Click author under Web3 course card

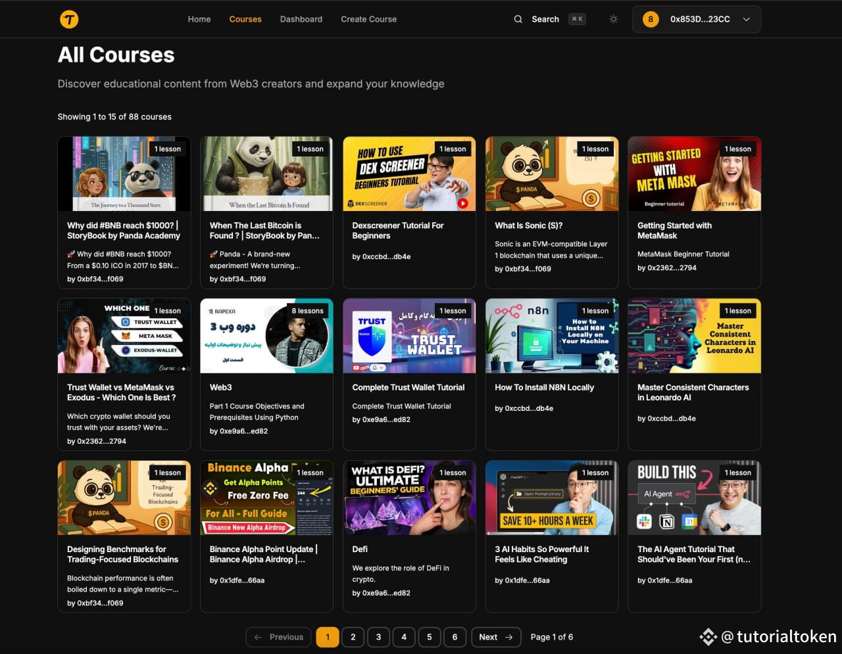(x=239, y=431)
